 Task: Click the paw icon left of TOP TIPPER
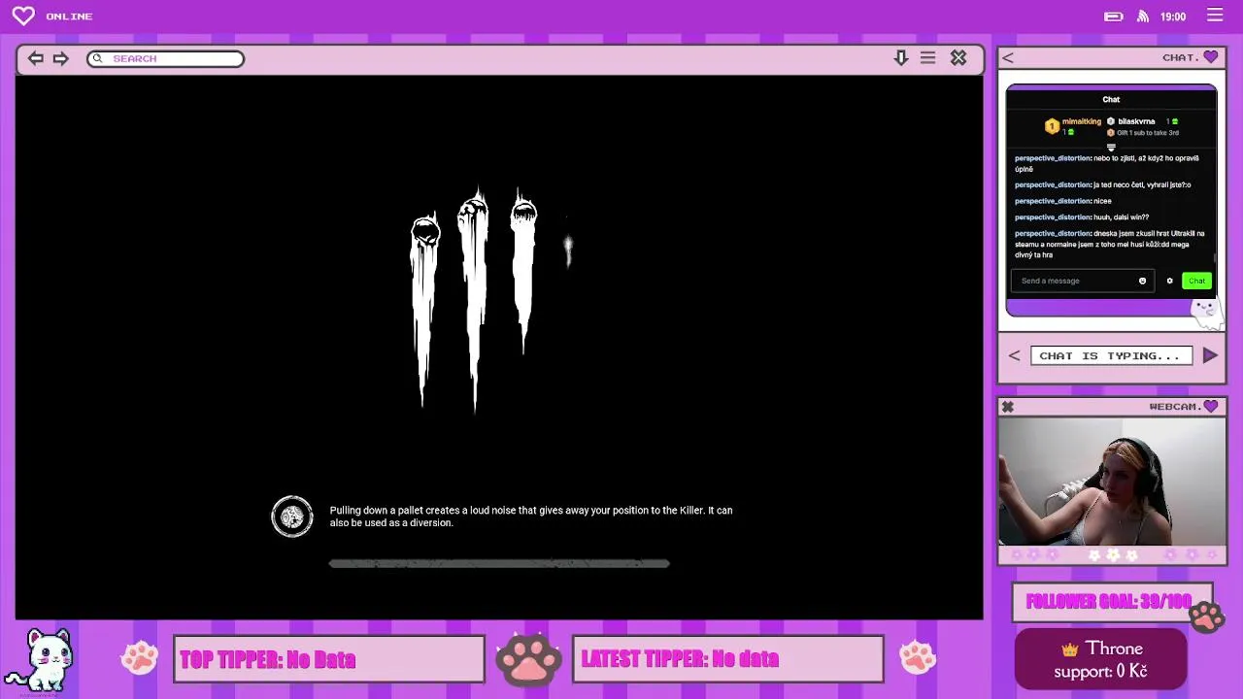(x=140, y=658)
